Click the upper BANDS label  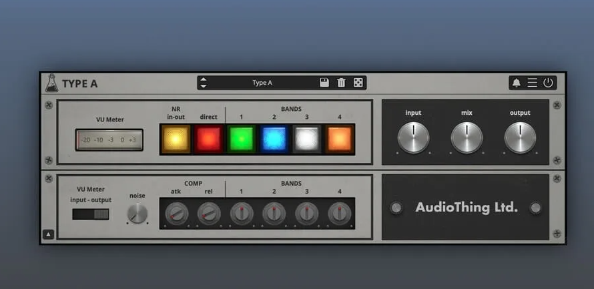coord(291,109)
